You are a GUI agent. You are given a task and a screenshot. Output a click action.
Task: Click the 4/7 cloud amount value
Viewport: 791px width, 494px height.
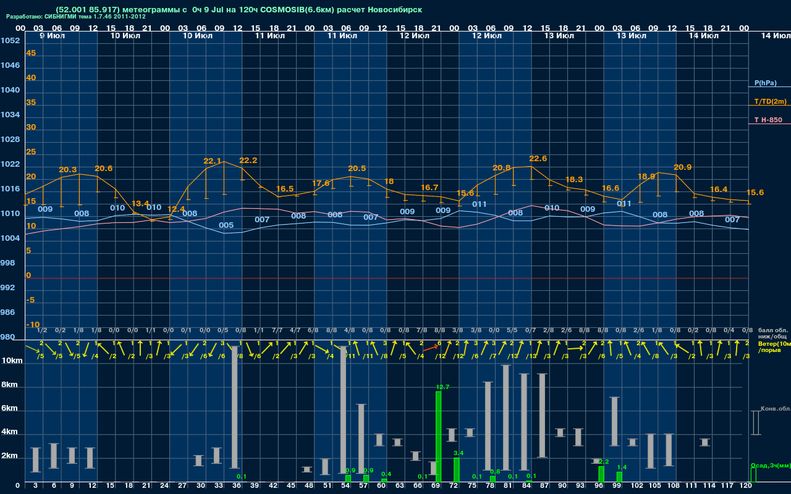coord(295,331)
